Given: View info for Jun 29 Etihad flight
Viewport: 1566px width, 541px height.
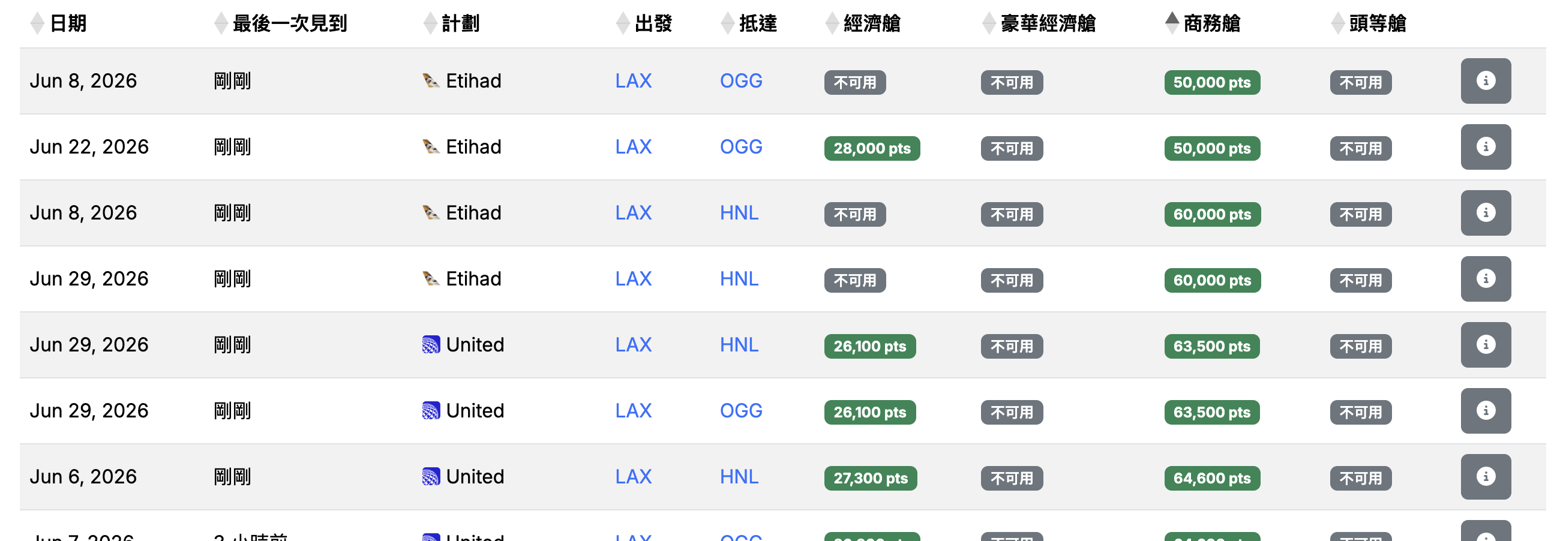Looking at the screenshot, I should coord(1485,278).
